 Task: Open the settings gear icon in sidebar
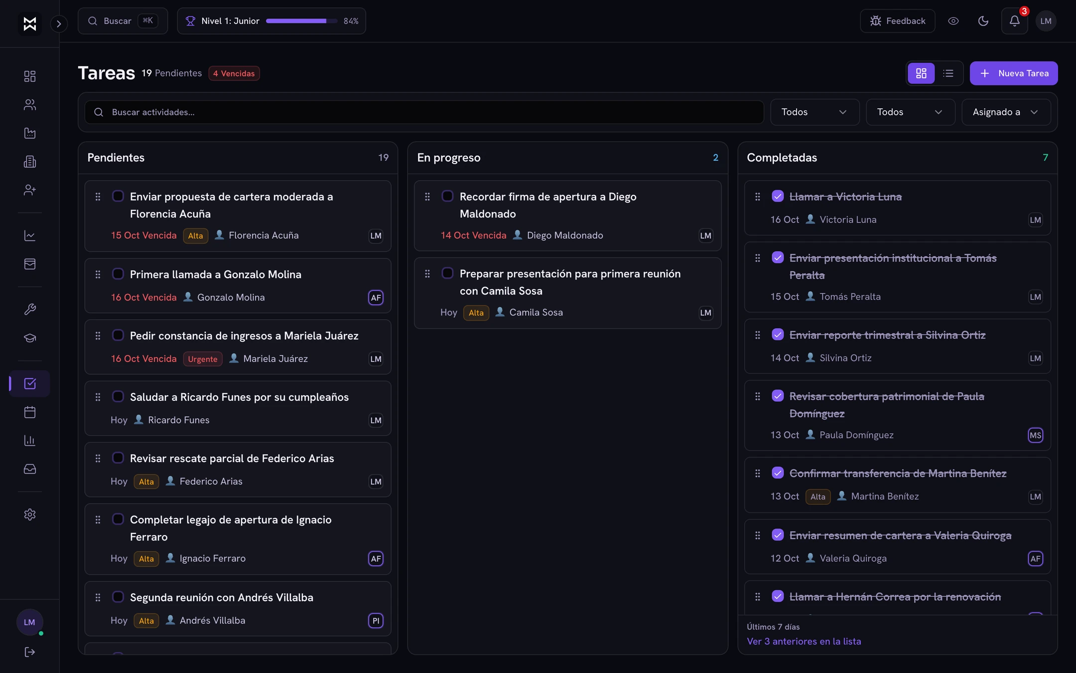click(30, 514)
